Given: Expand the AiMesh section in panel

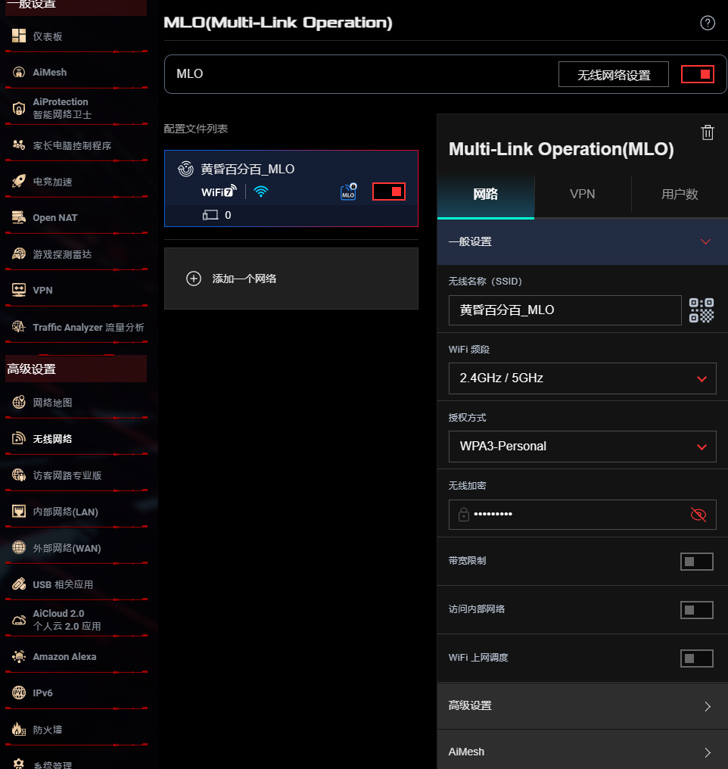Looking at the screenshot, I should [583, 751].
